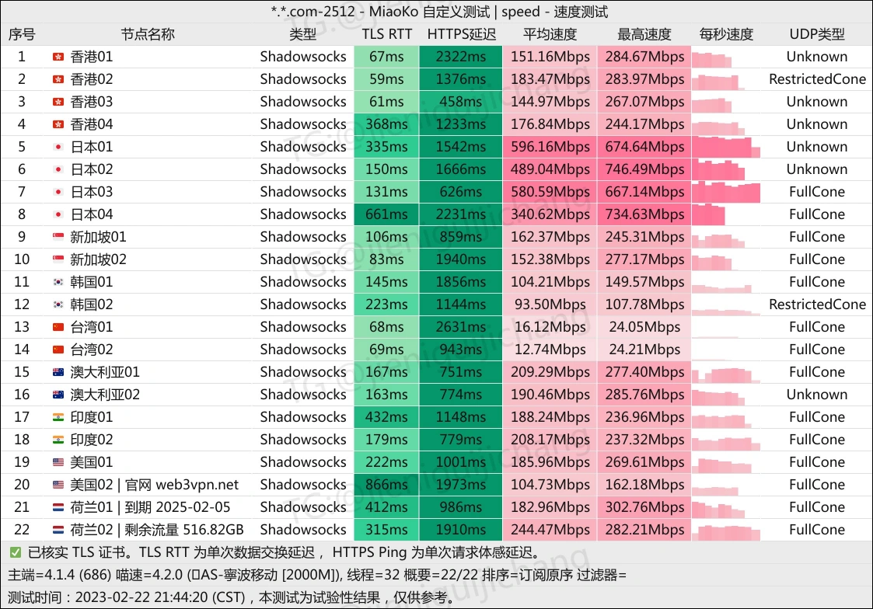Select the TLS RTT column header

386,33
